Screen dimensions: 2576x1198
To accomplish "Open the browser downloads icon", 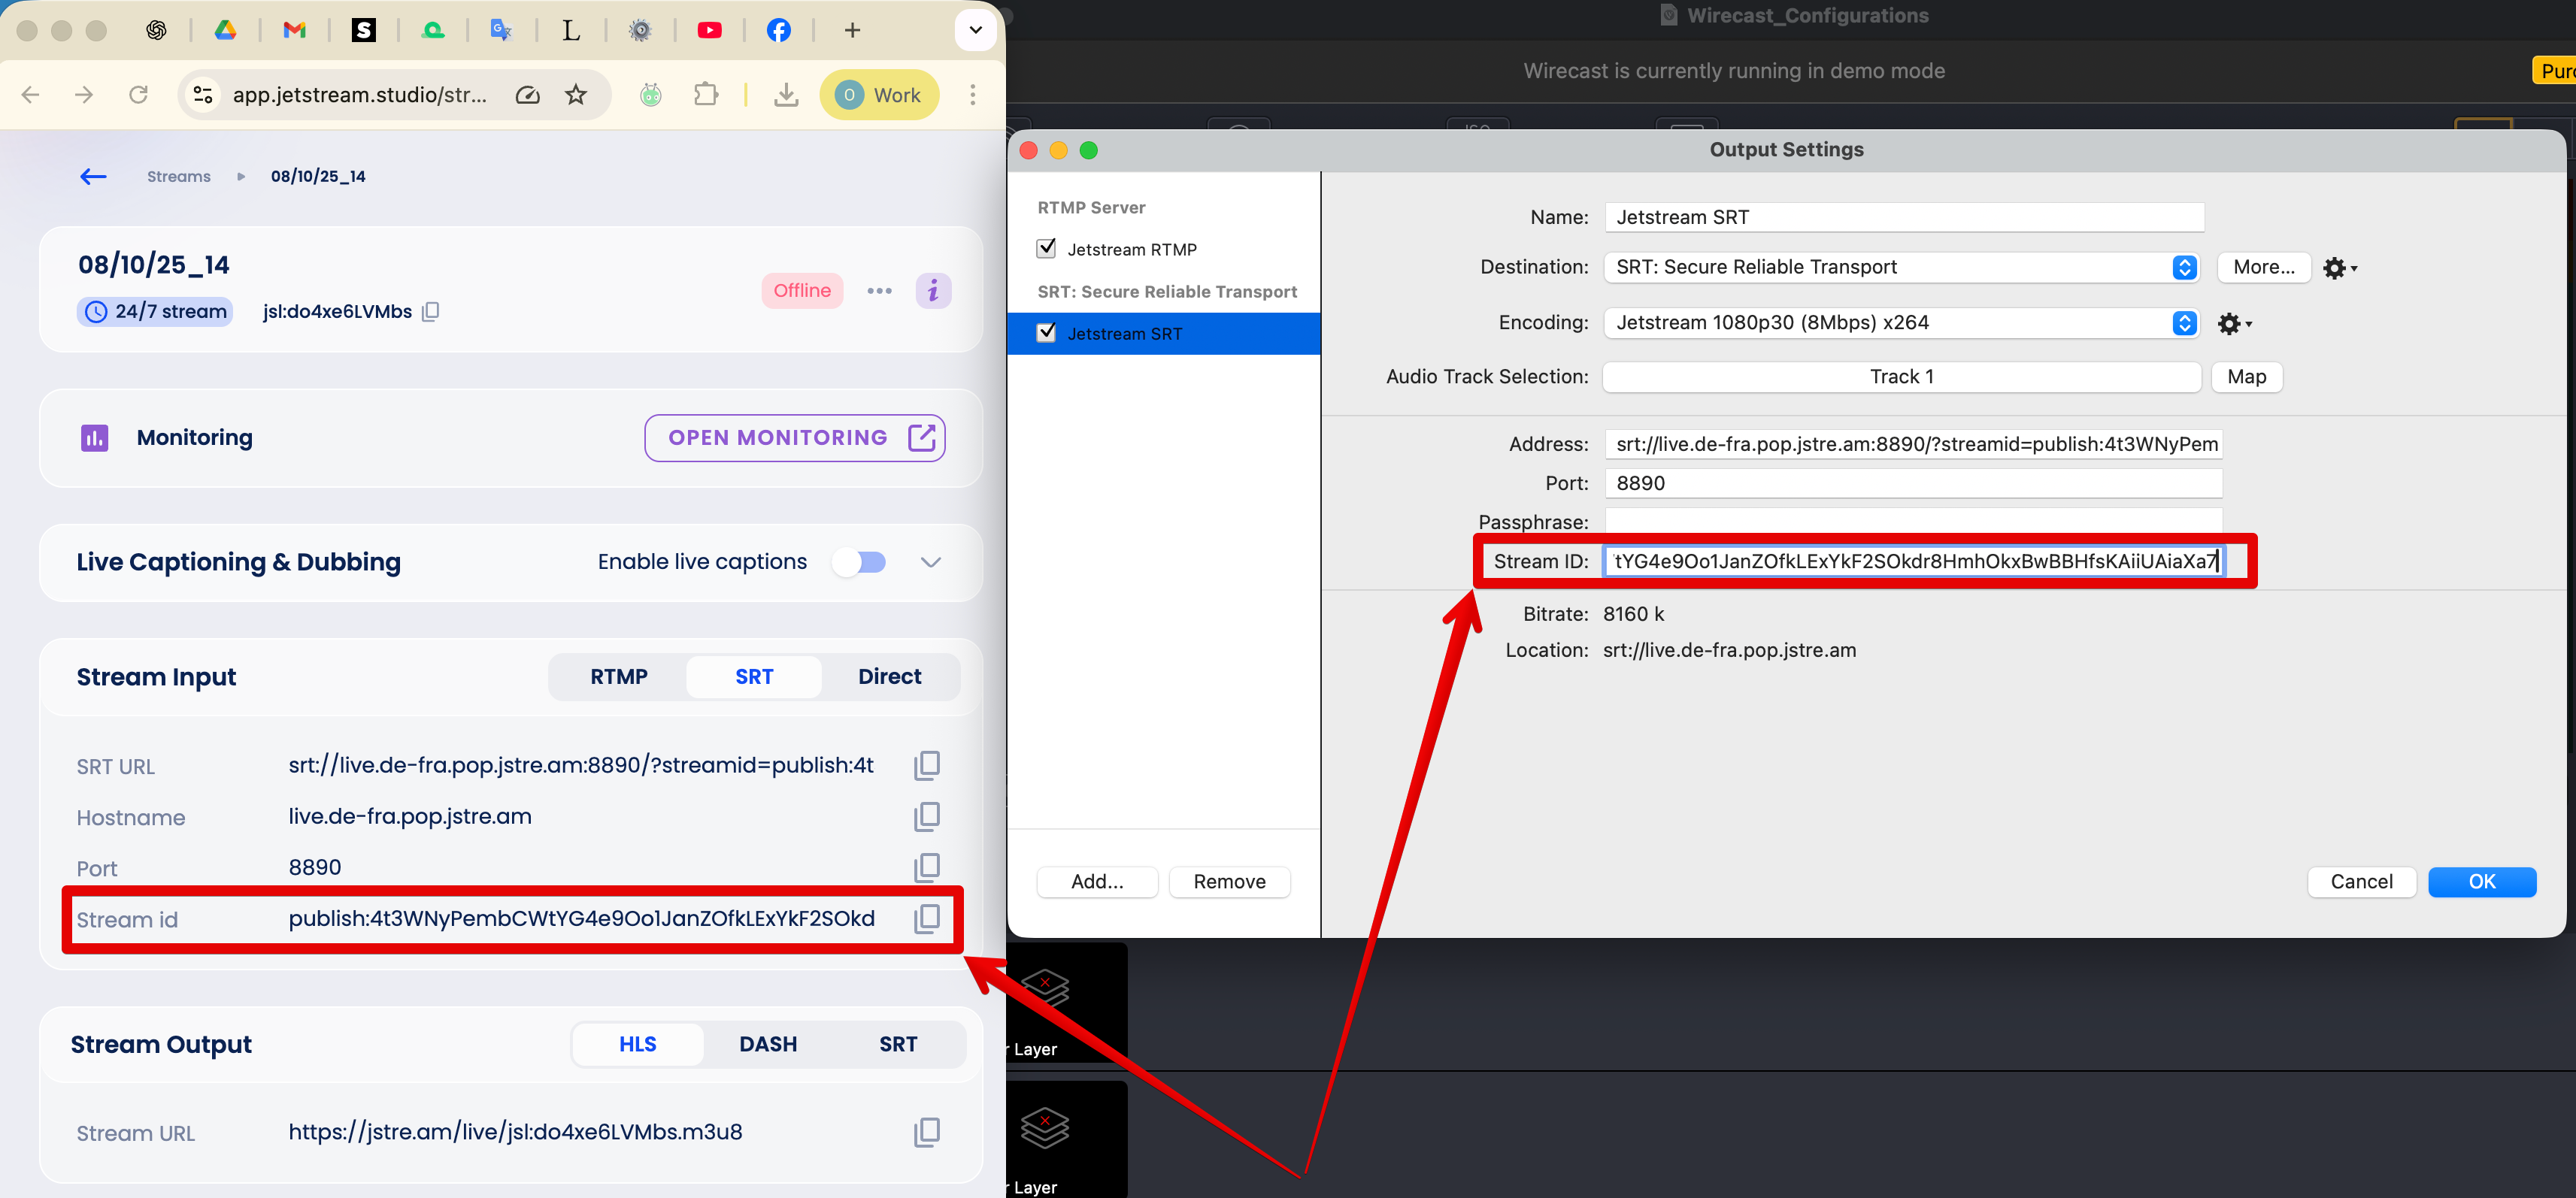I will click(x=786, y=95).
